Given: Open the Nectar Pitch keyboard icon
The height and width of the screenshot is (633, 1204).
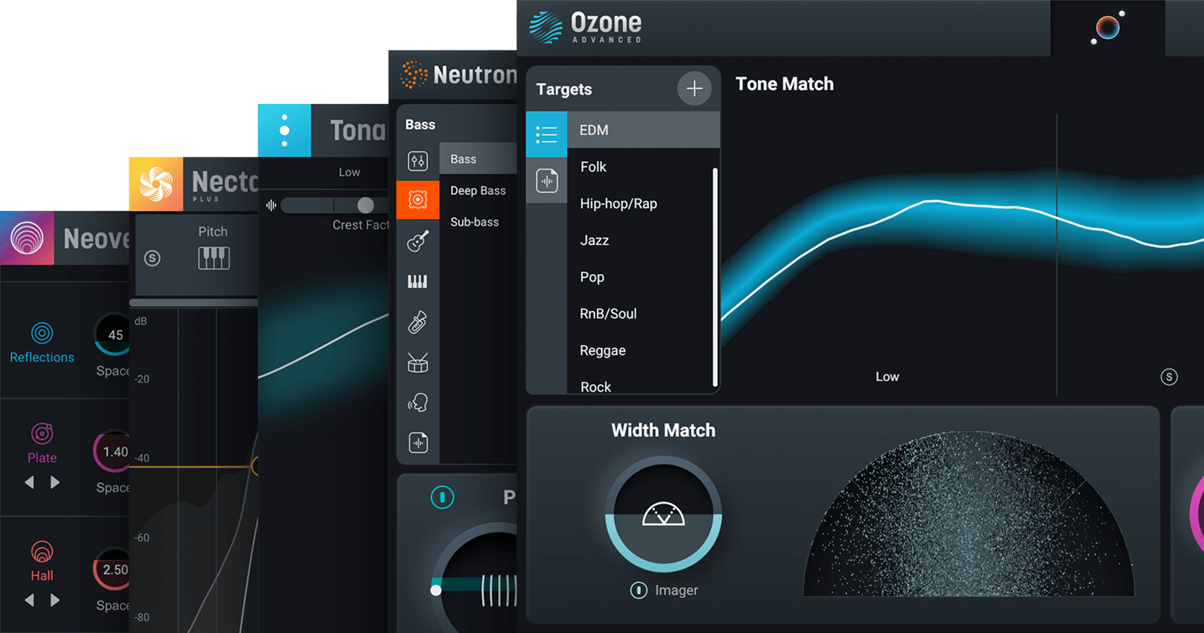Looking at the screenshot, I should (214, 259).
